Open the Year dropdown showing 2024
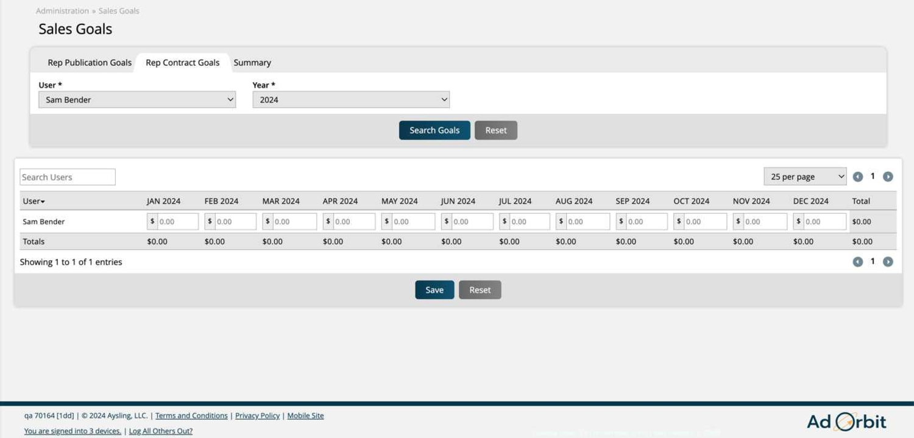914x438 pixels. click(351, 100)
